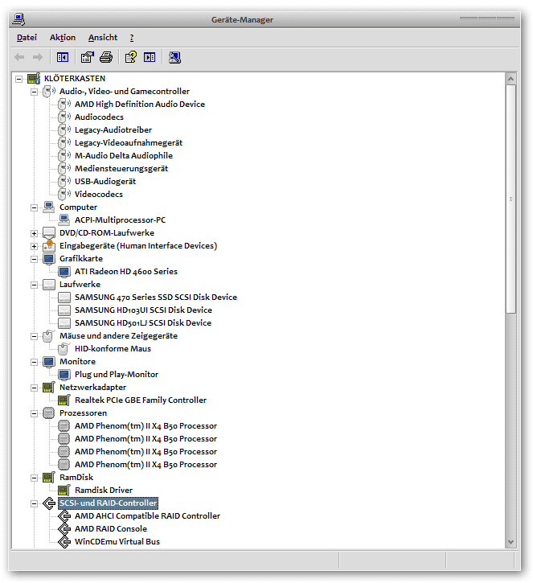533x583 pixels.
Task: Open the Datei menu
Action: click(x=27, y=38)
